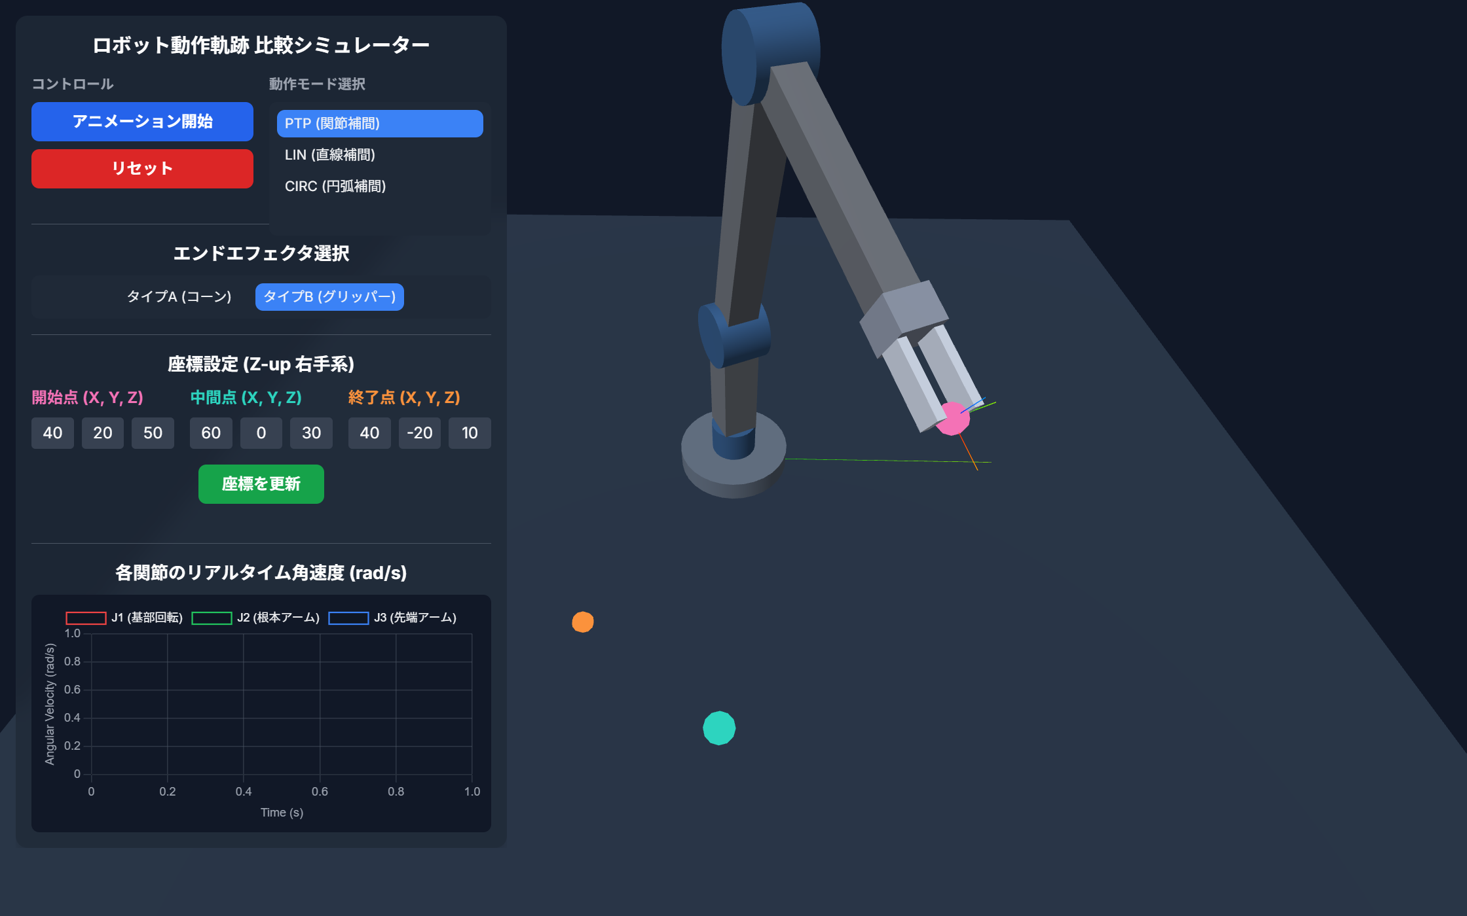Viewport: 1467px width, 916px height.
Task: Click end point Y field showing -20
Action: (420, 433)
